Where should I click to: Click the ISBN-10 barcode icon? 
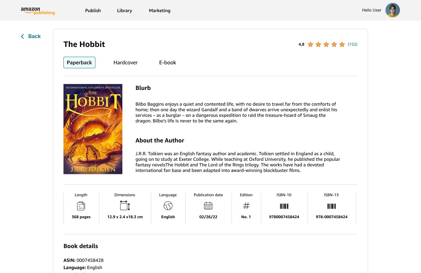284,206
